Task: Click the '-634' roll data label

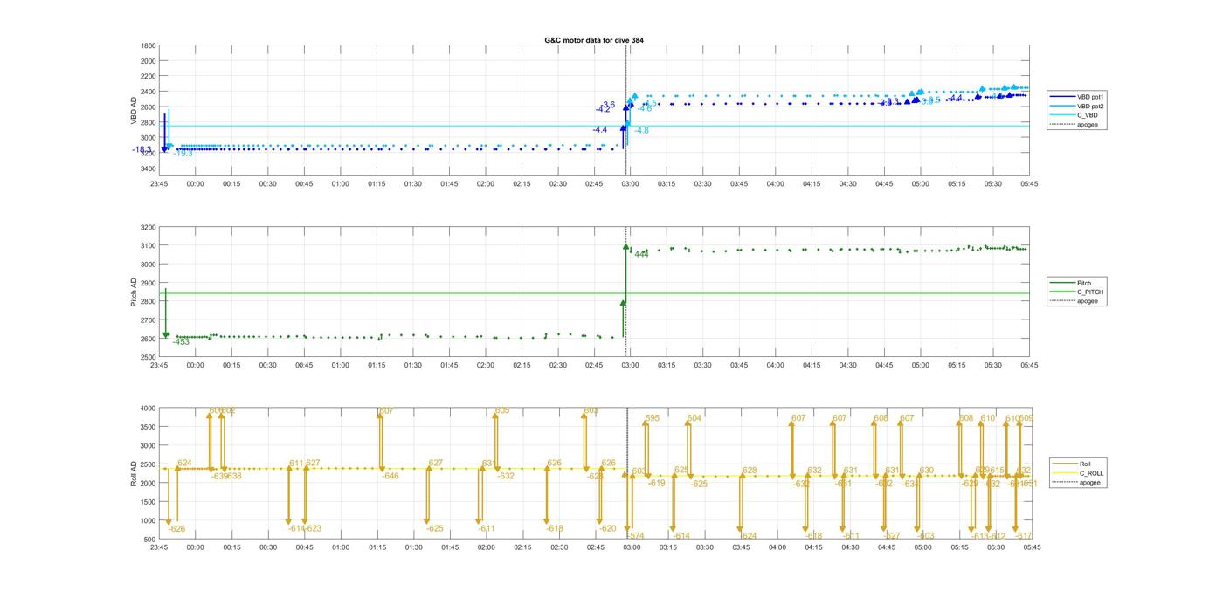Action: point(910,484)
